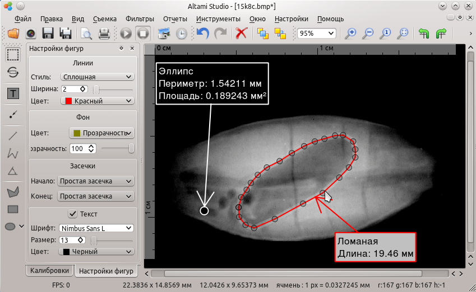Click the timed capture clock icon

[182, 34]
